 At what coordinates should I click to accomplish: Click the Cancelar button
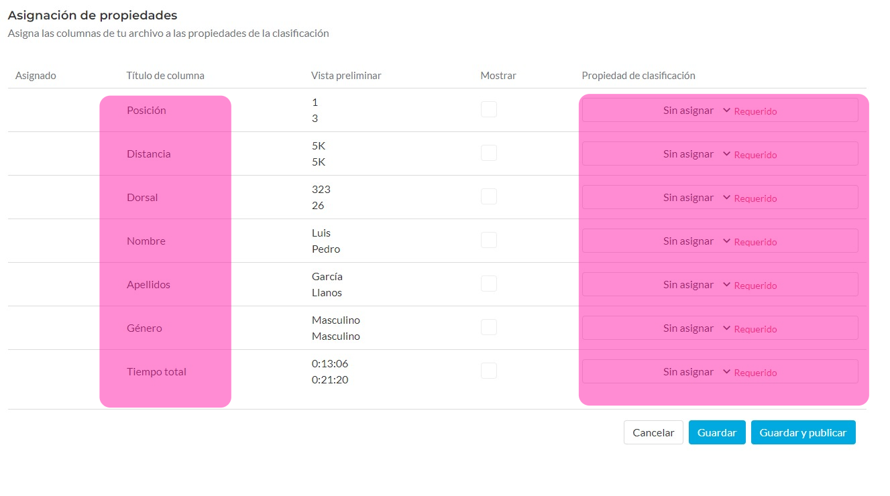pyautogui.click(x=653, y=432)
